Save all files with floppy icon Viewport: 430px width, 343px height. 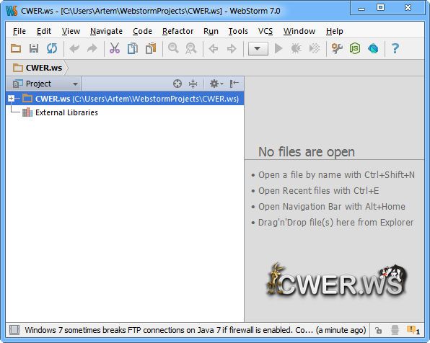coord(34,48)
